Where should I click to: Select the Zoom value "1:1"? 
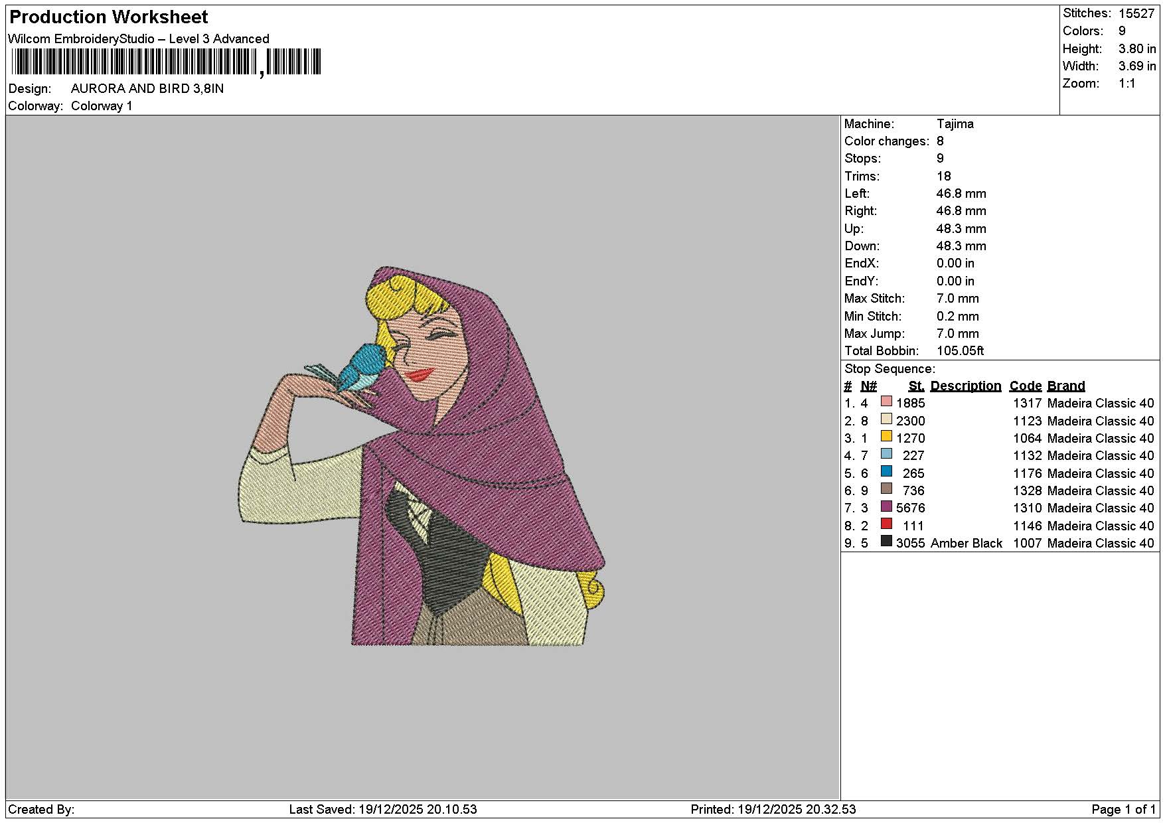1127,84
